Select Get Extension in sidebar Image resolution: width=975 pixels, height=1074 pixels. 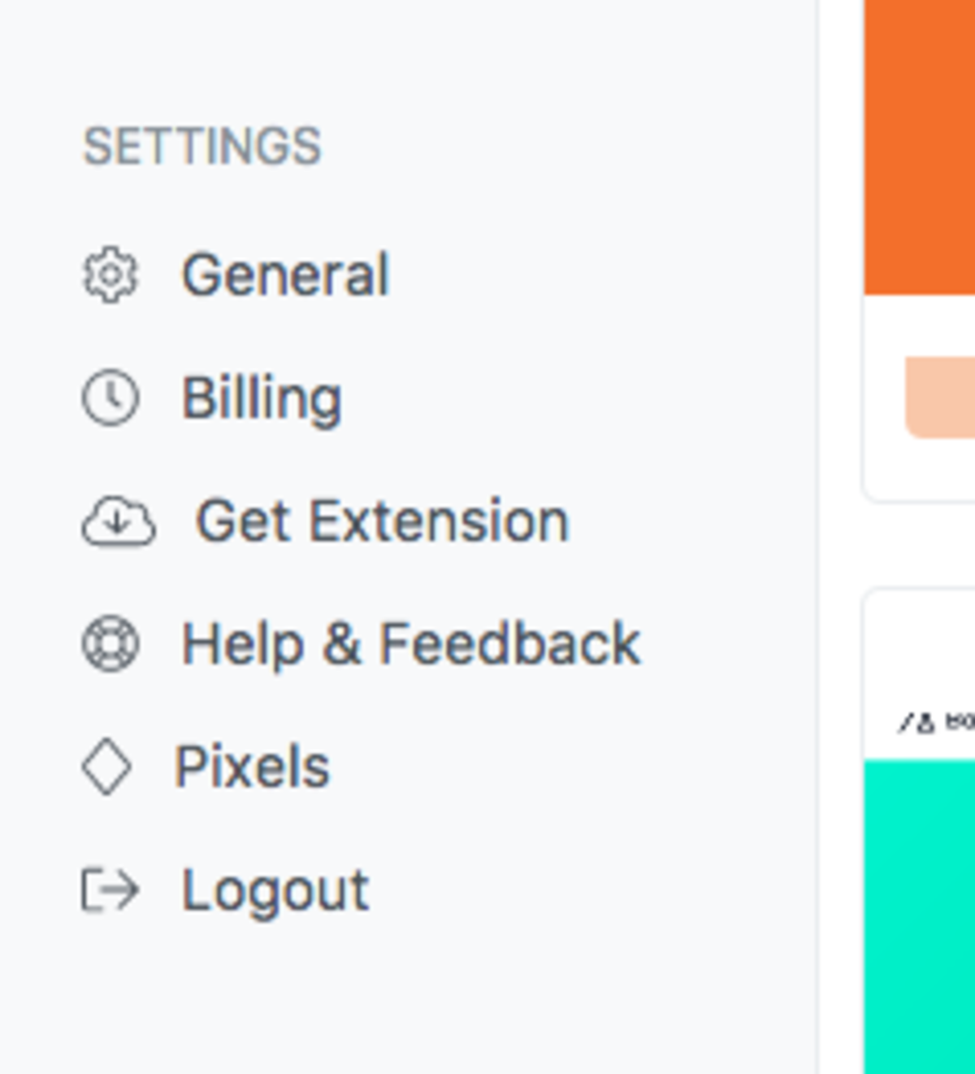pyautogui.click(x=382, y=521)
